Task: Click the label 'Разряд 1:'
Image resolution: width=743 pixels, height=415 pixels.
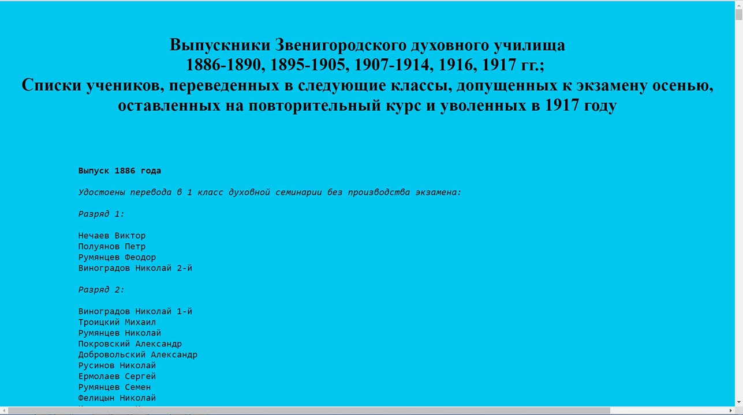Action: click(x=101, y=214)
